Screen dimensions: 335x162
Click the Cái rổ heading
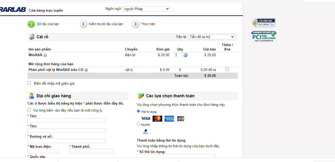pos(43,37)
